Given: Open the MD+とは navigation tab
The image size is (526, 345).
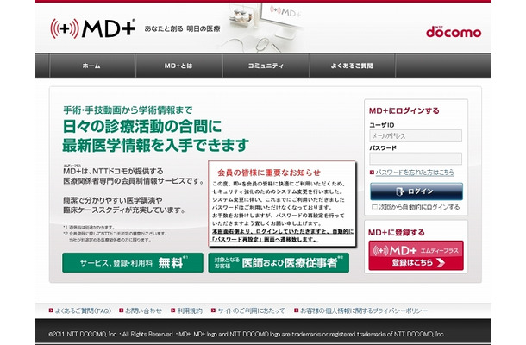Looking at the screenshot, I should pyautogui.click(x=178, y=66).
